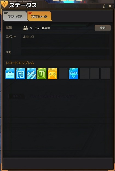Image resolution: width=115 pixels, height=171 pixels.
Task: Select the maze pattern record emblem
Action: (x=21, y=74)
